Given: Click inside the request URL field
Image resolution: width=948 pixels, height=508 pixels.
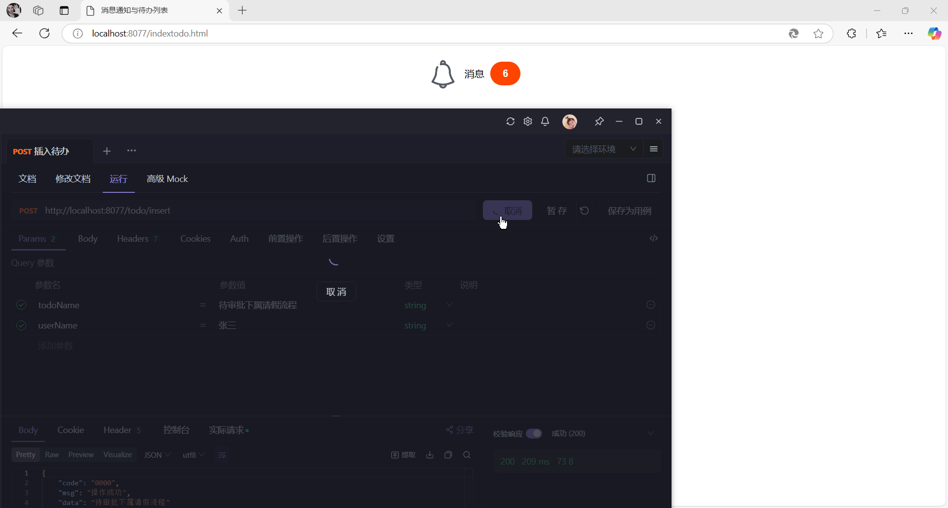Looking at the screenshot, I should [x=247, y=210].
